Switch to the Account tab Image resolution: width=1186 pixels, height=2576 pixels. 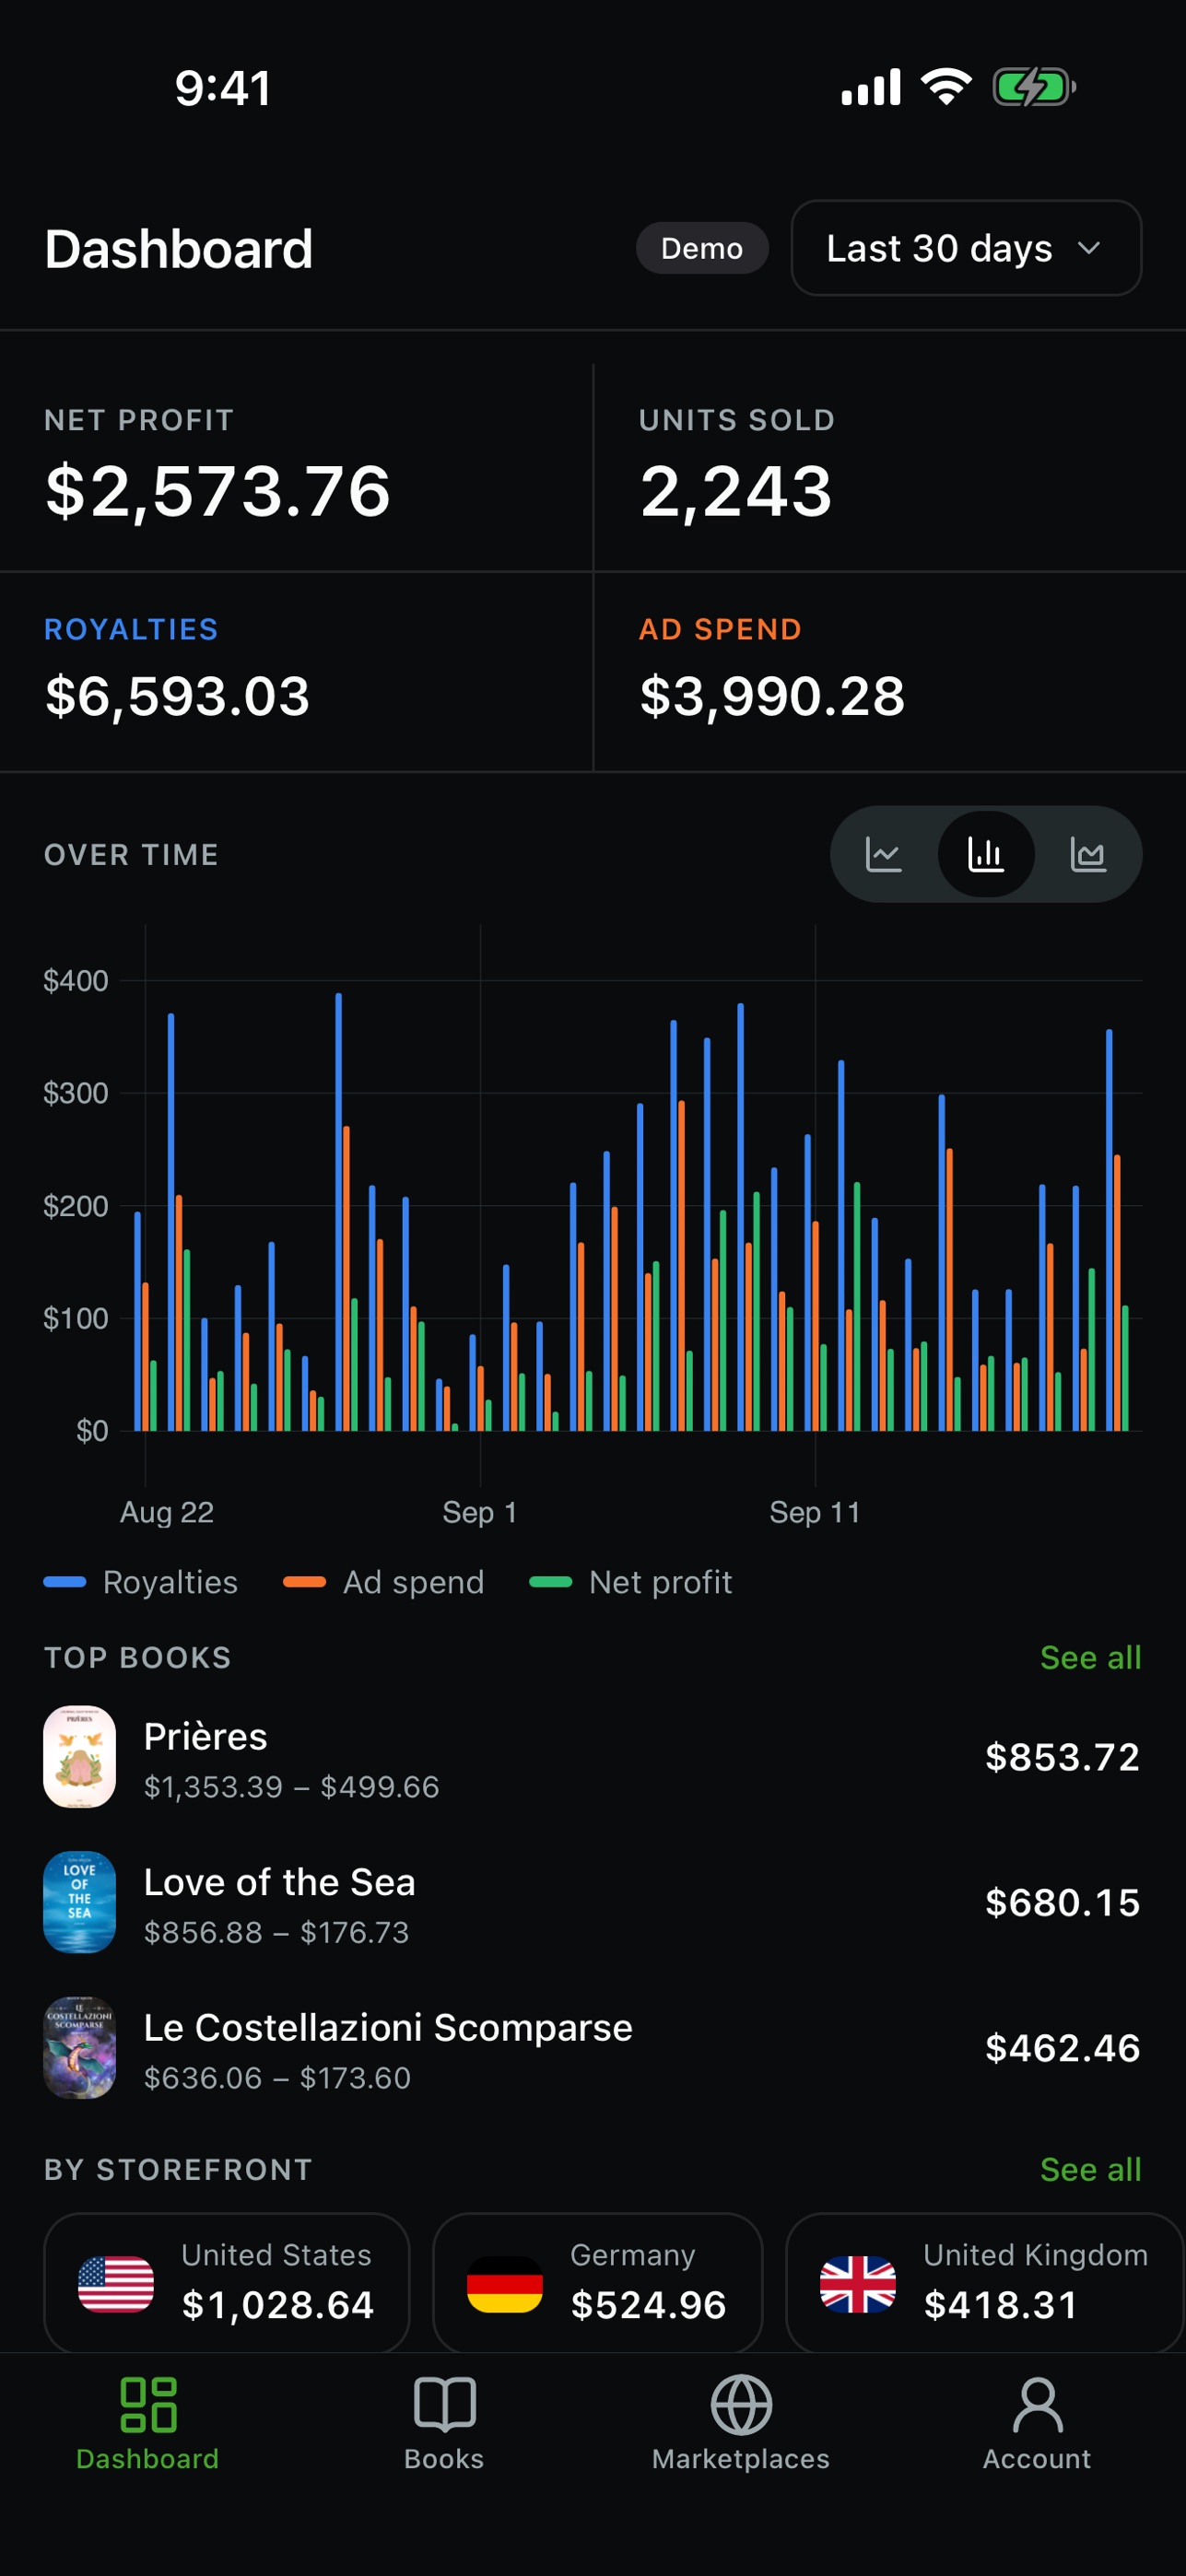pyautogui.click(x=1037, y=2424)
